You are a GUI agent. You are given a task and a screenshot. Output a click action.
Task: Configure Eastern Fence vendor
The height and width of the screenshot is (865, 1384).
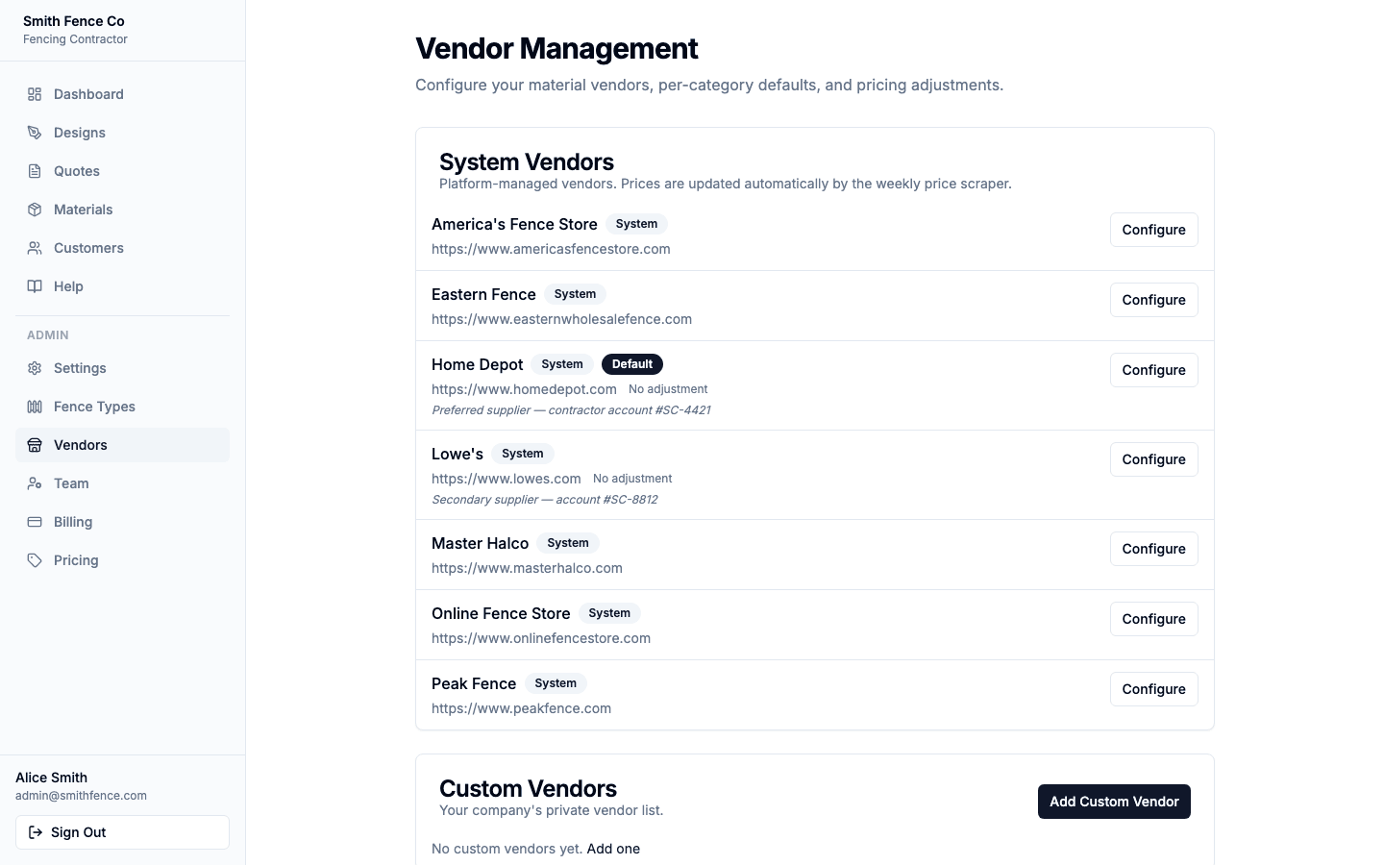[x=1153, y=300]
